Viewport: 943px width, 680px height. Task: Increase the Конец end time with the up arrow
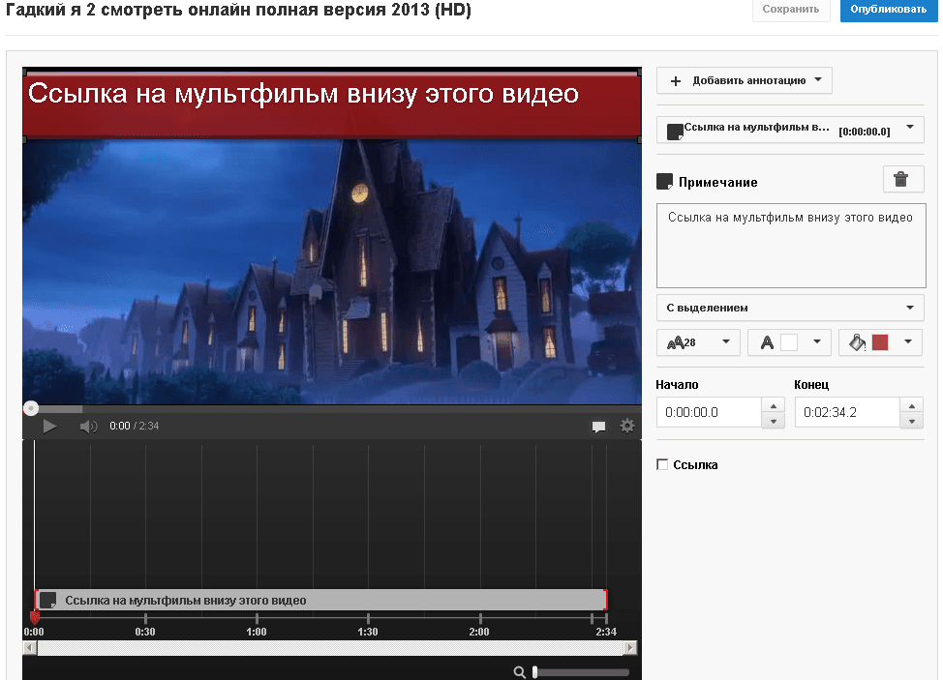pyautogui.click(x=912, y=405)
